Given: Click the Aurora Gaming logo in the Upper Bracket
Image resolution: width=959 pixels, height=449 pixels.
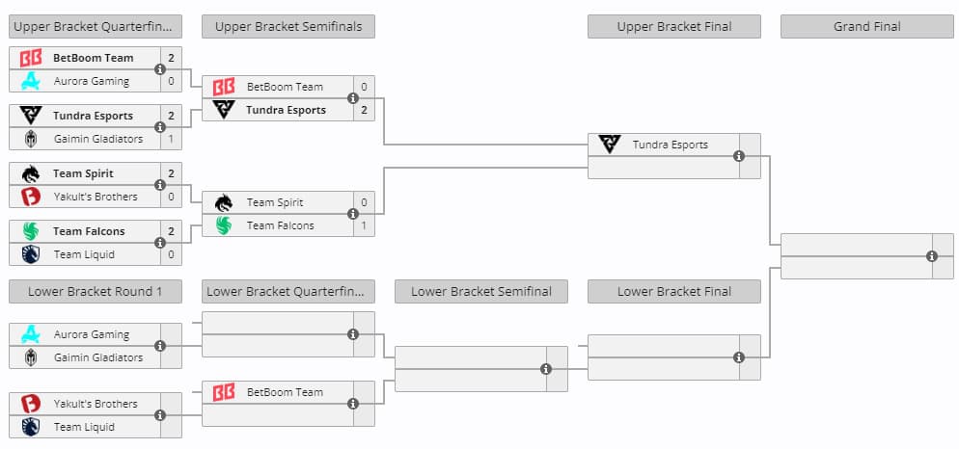Looking at the screenshot, I should (31, 81).
